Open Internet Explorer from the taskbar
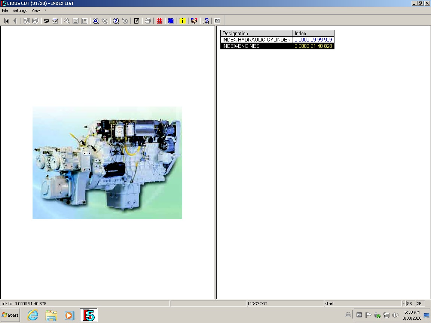 tap(33, 315)
